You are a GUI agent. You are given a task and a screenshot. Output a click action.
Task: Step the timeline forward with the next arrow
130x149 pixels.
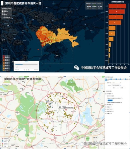29,70
